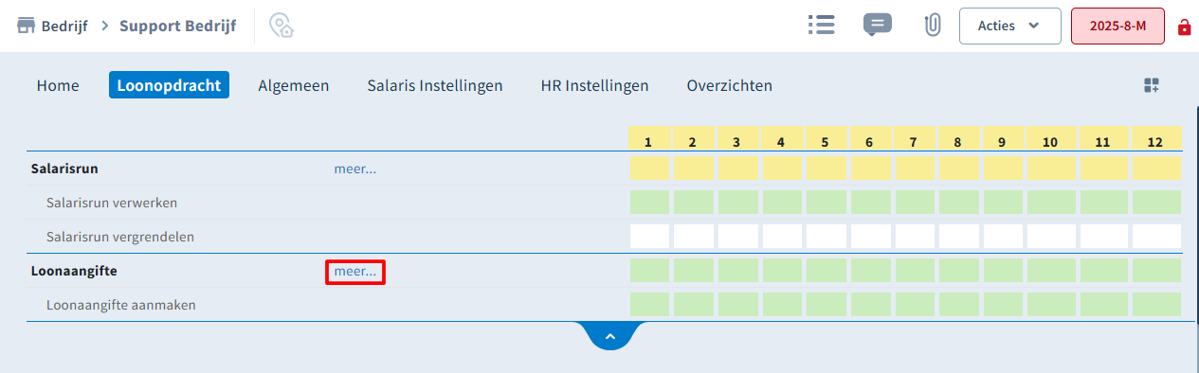
Task: Open the HR Instellingen tab
Action: tap(594, 85)
